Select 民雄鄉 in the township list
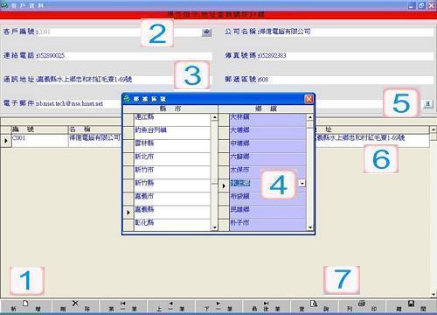Screen dimensions: 437x315 [x=267, y=209]
